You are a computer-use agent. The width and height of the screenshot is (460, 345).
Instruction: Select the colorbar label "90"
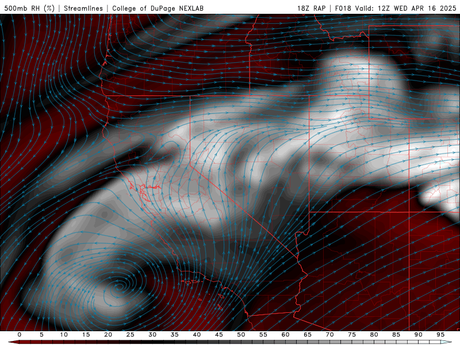[418, 335]
